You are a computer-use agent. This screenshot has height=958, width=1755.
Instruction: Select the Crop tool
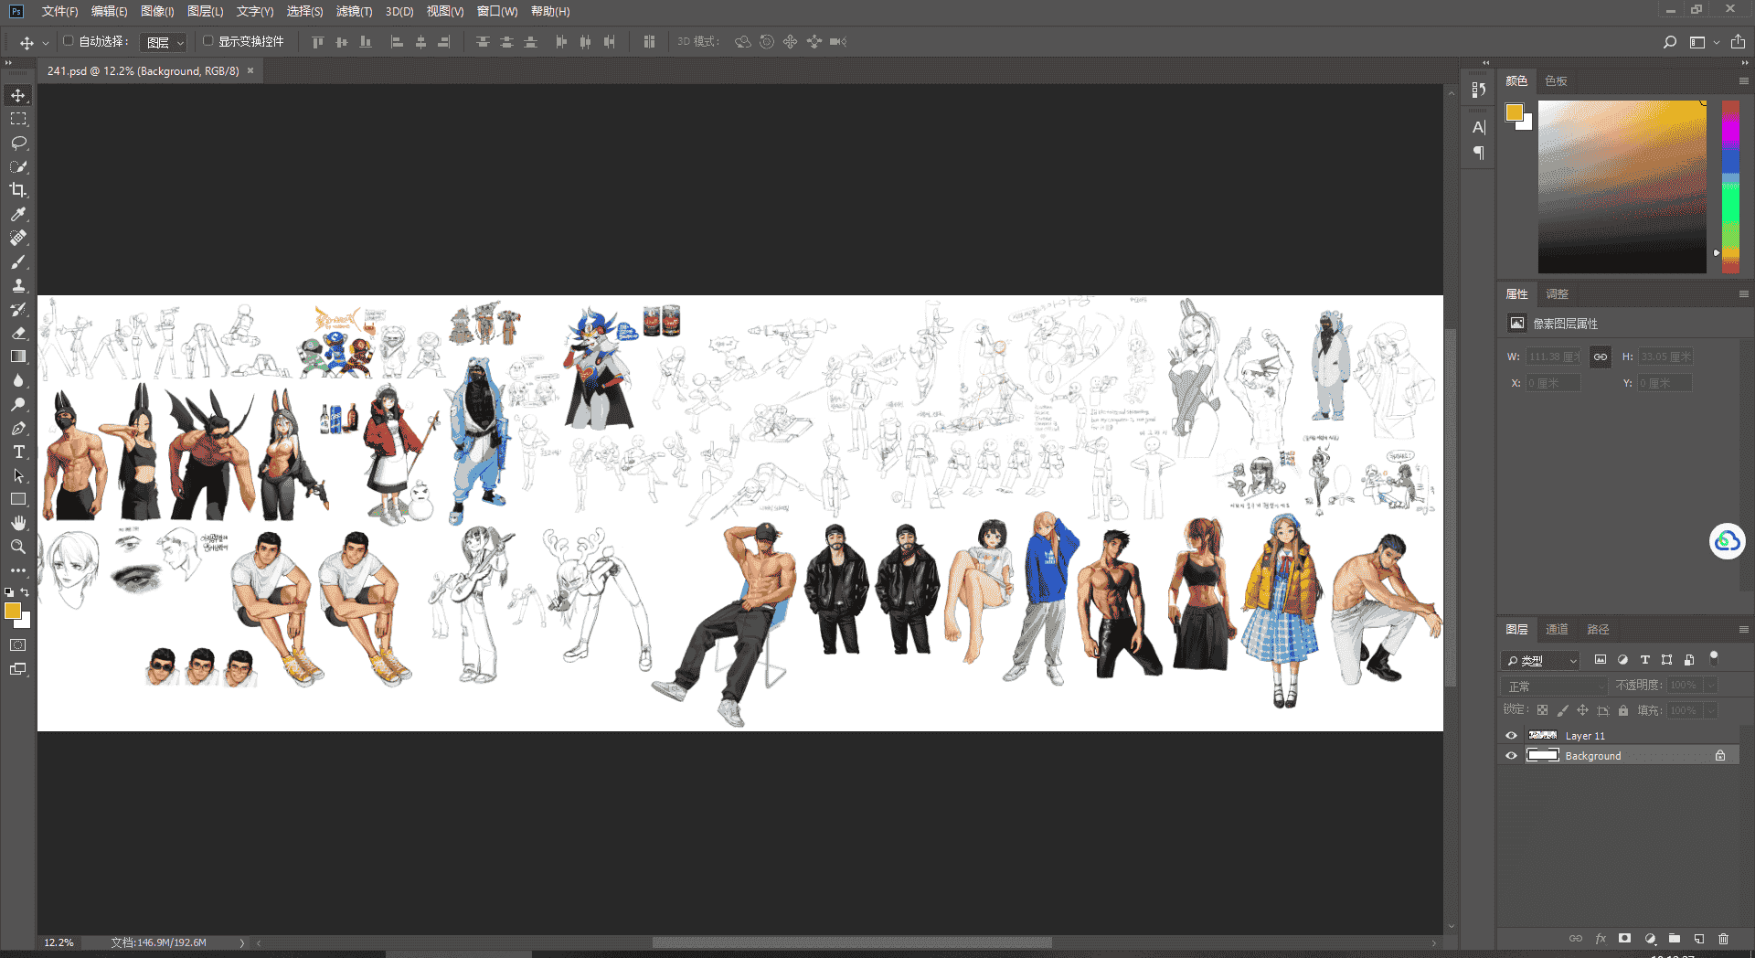coord(18,190)
